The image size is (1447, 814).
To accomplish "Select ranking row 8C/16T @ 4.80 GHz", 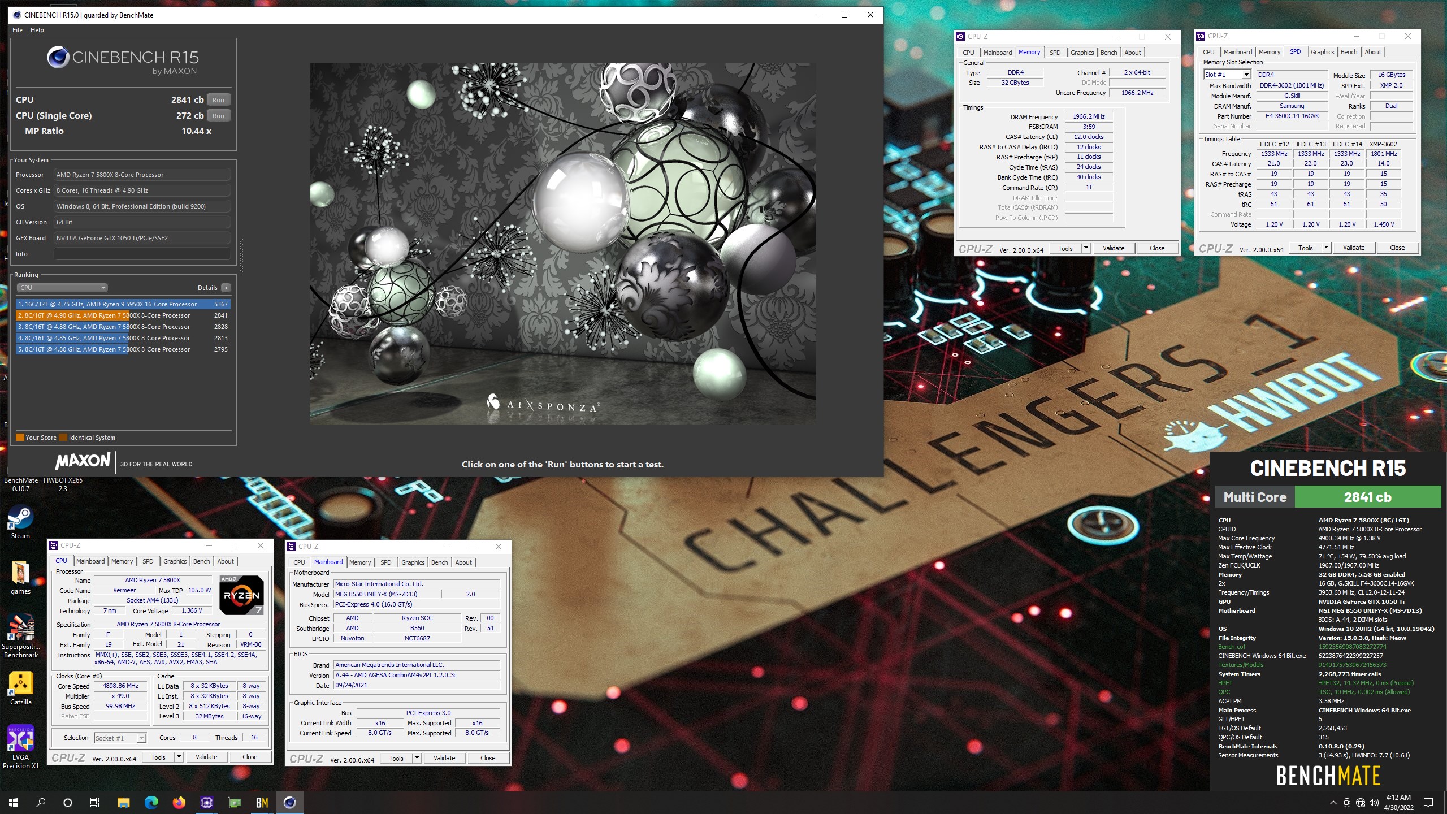I will pyautogui.click(x=123, y=349).
